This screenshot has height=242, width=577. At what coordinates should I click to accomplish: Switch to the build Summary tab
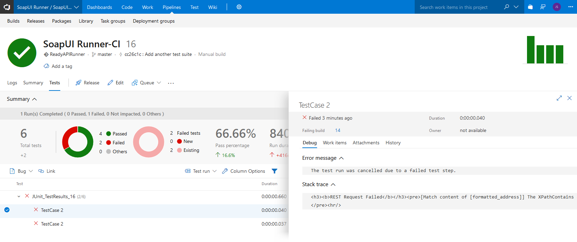click(x=33, y=83)
